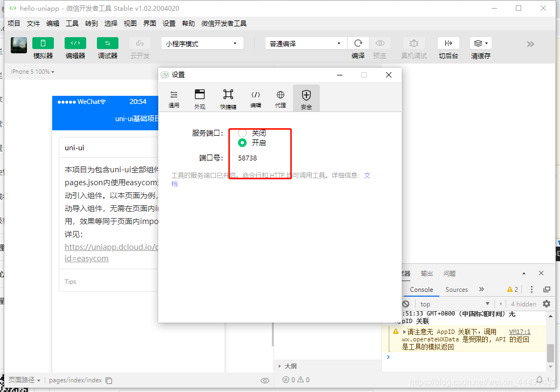This screenshot has height=392, width=560.
Task: Switch to the 问题 problems tab
Action: (450, 274)
